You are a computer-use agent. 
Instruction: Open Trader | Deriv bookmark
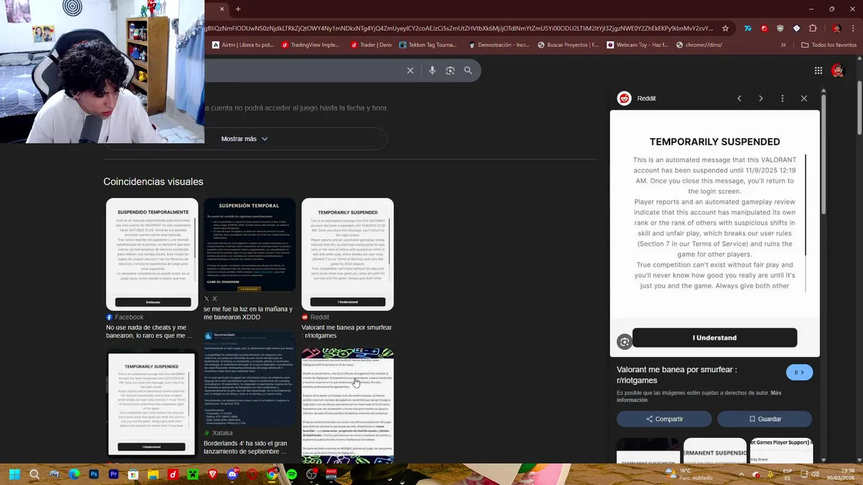pos(371,45)
